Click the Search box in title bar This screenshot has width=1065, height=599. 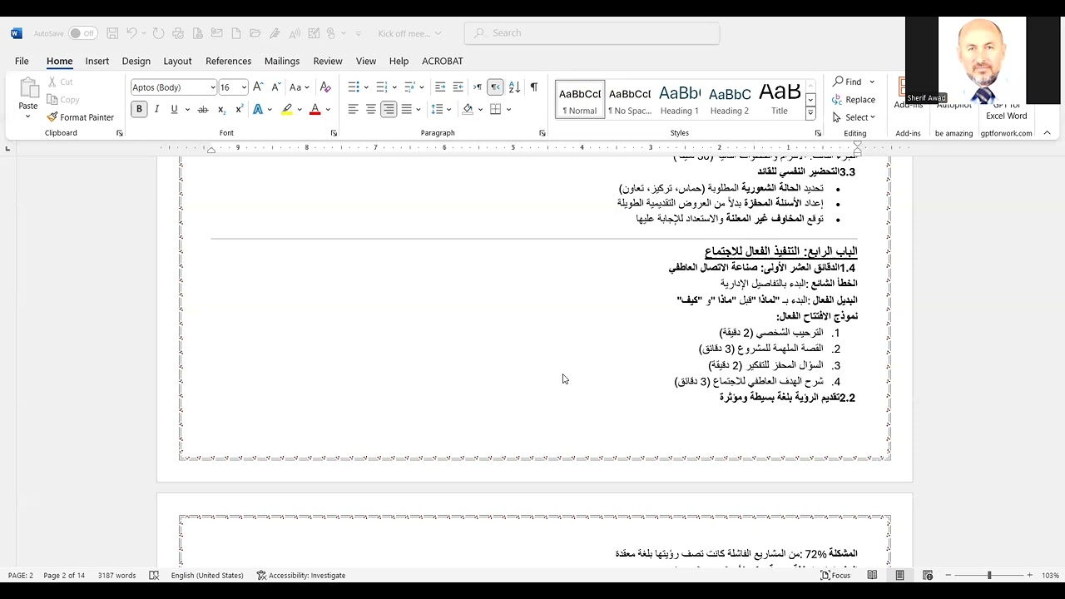pyautogui.click(x=592, y=33)
